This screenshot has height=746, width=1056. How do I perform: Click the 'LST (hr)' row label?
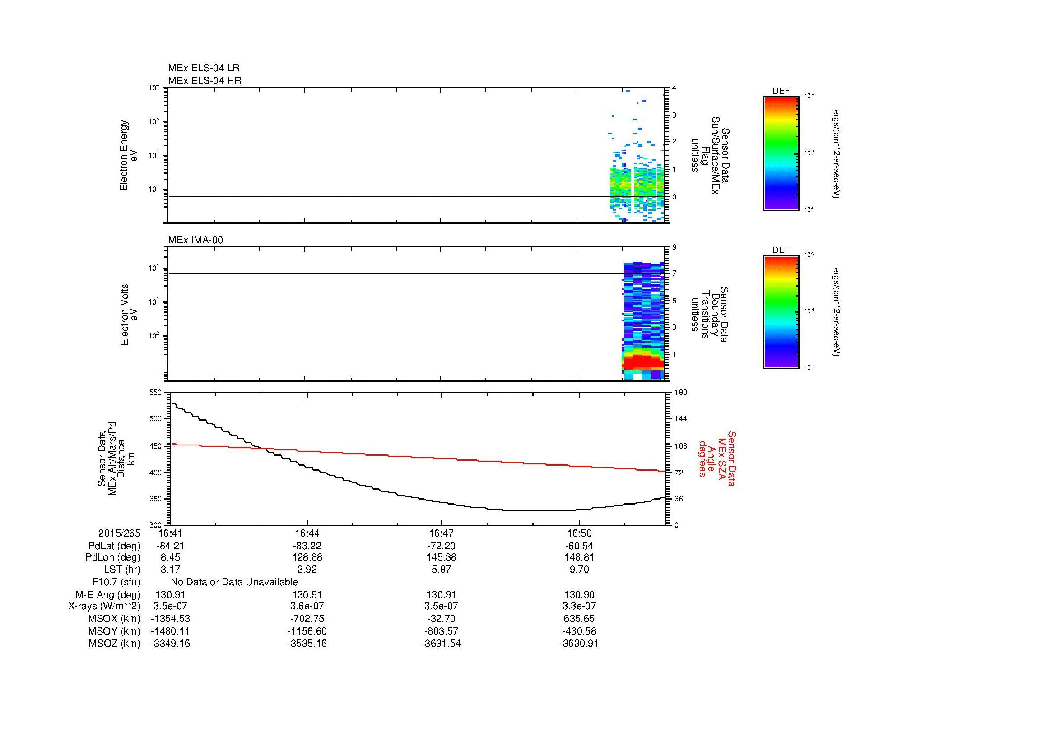pos(122,570)
